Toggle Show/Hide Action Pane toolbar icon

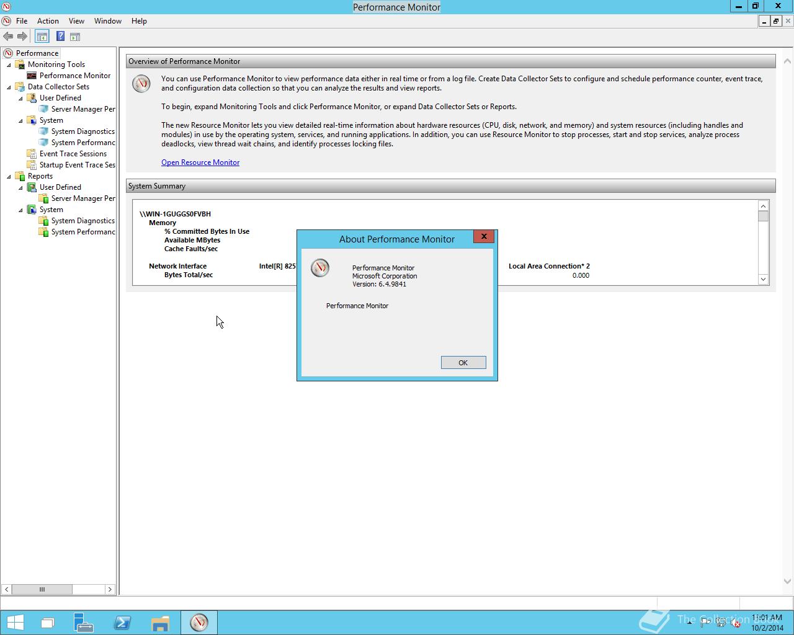[x=75, y=37]
